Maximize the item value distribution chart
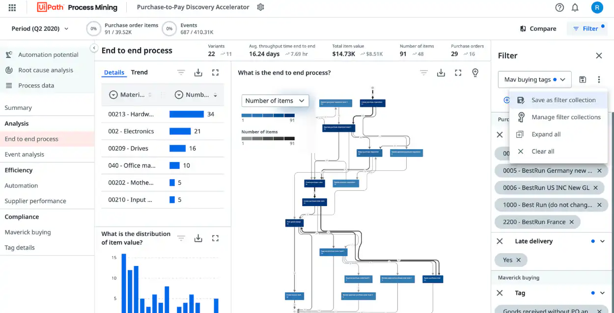This screenshot has height=313, width=614. (x=215, y=238)
